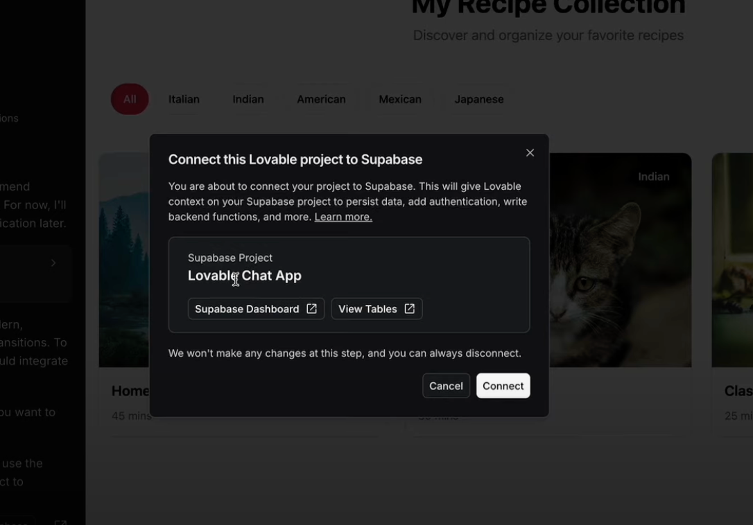The image size is (753, 525).
Task: Follow the Learn more link
Action: pos(343,216)
